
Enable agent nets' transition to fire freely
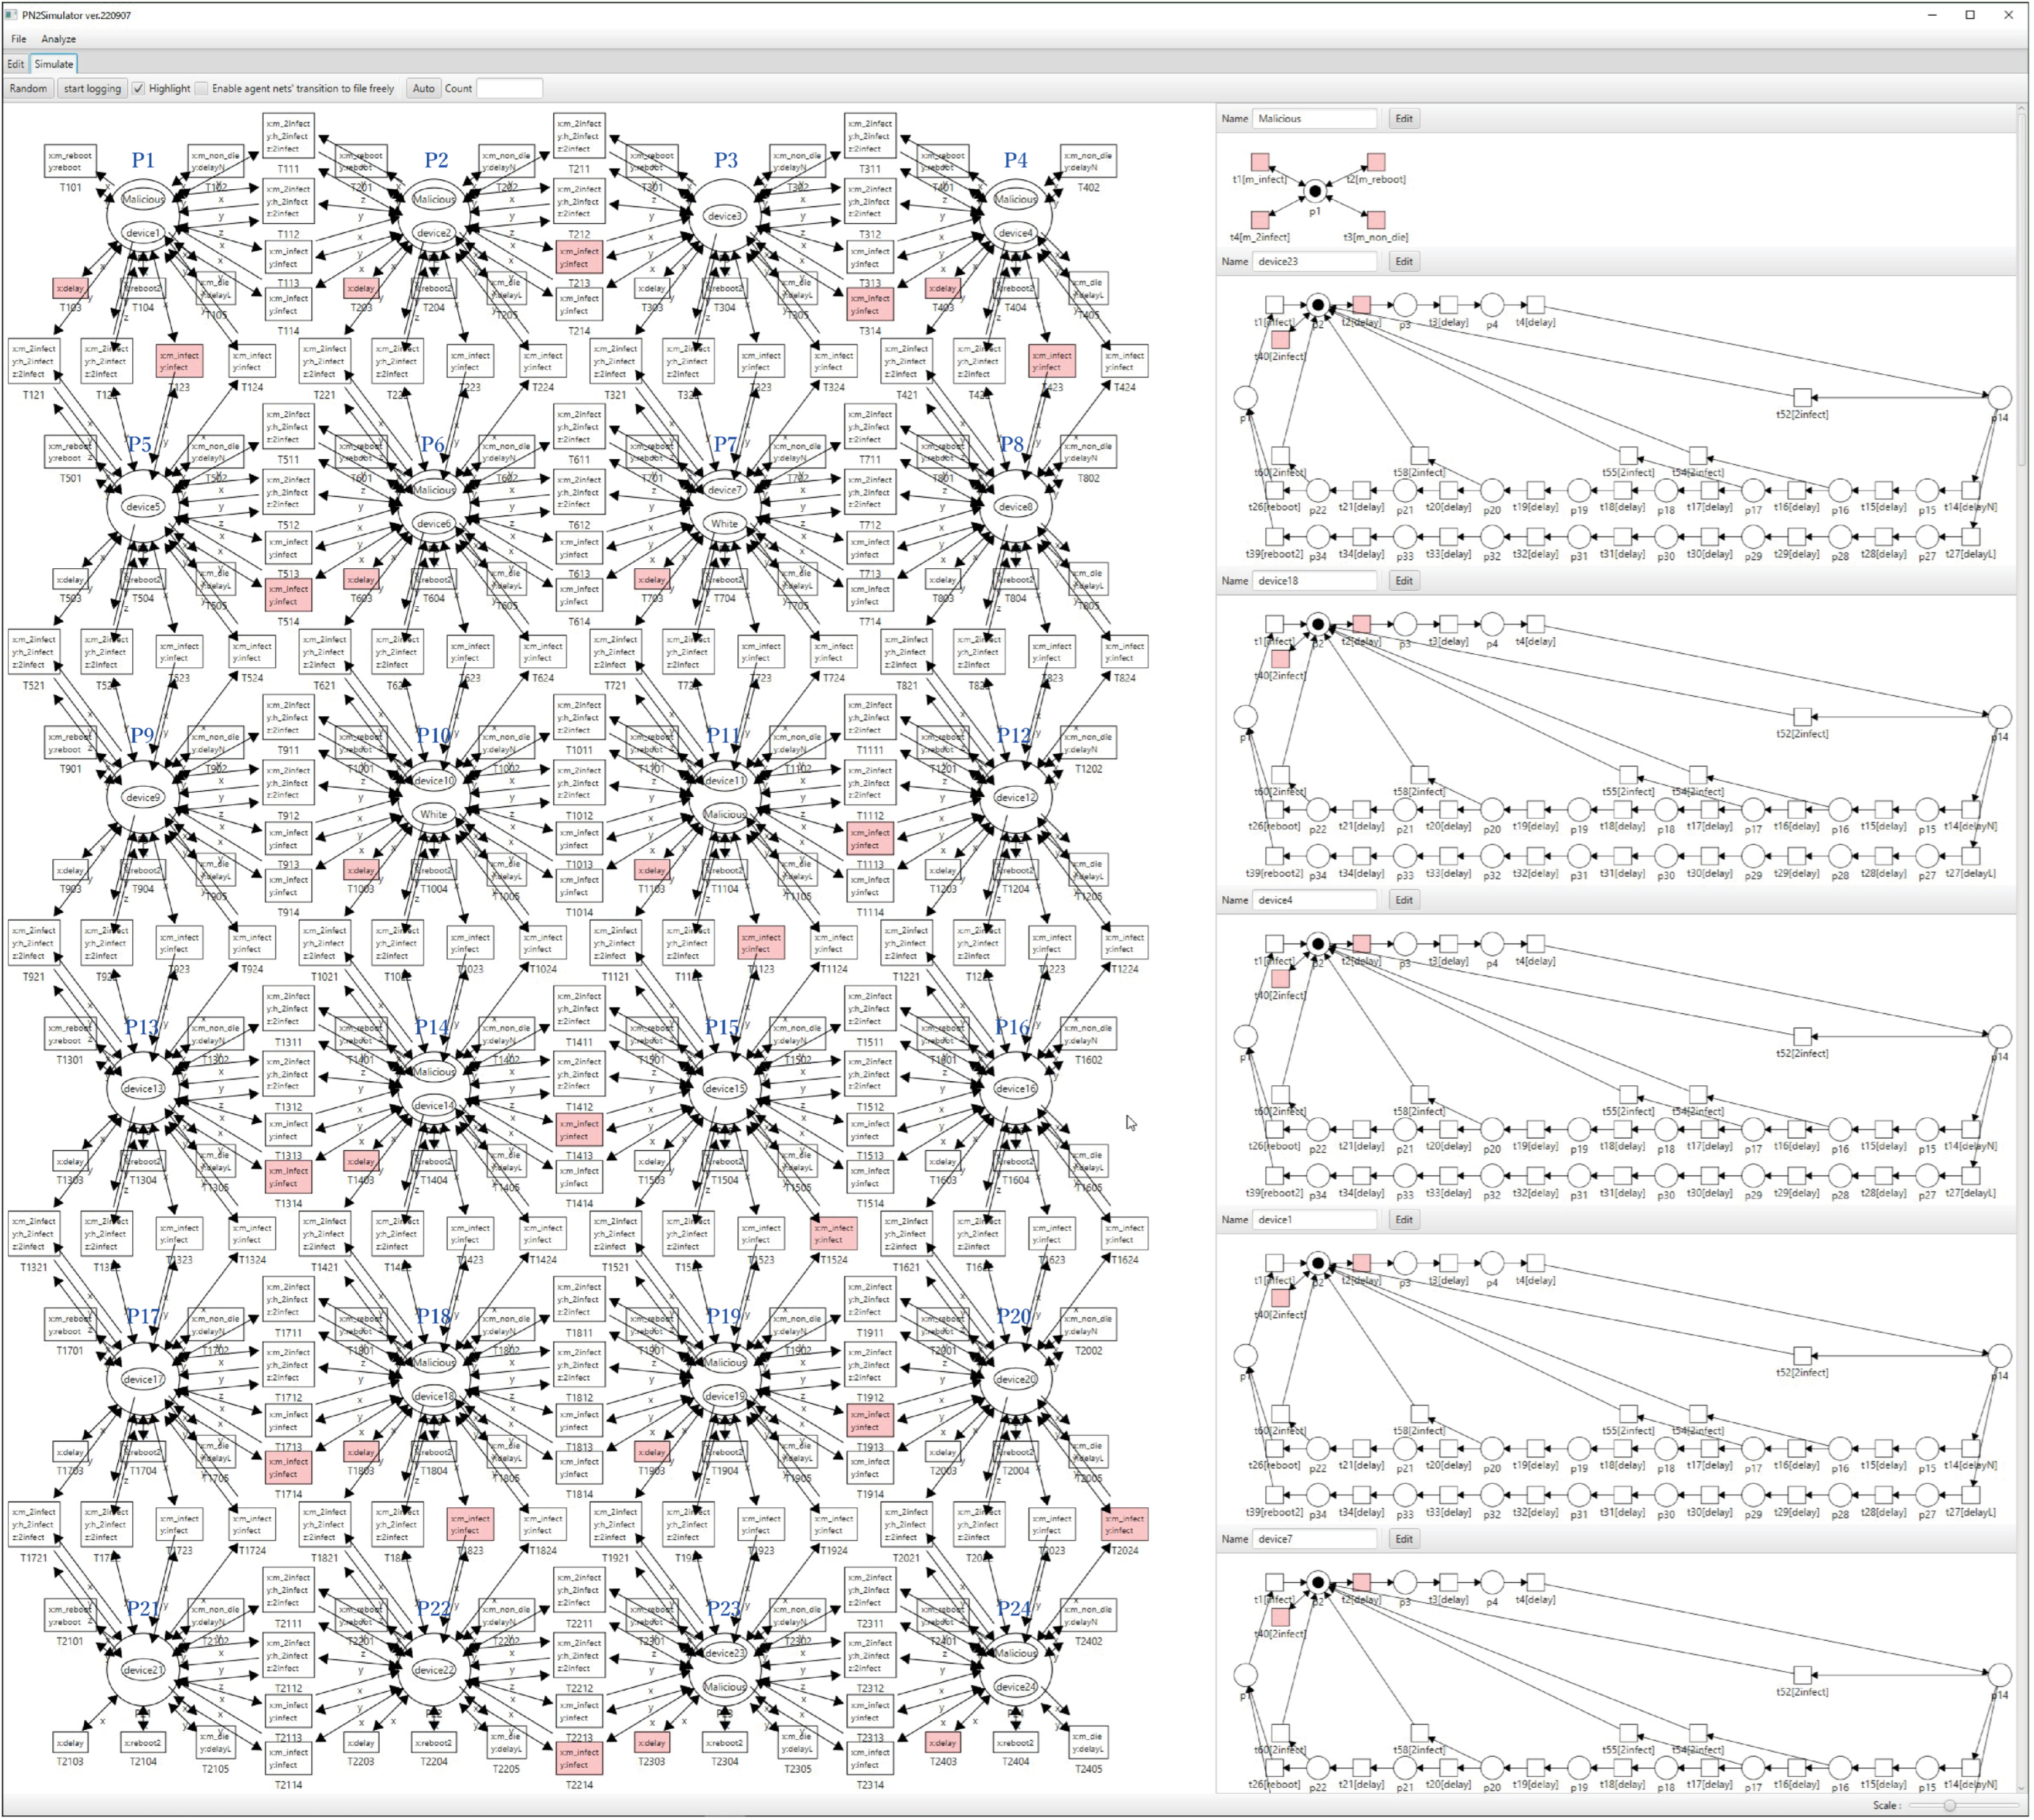202,89
